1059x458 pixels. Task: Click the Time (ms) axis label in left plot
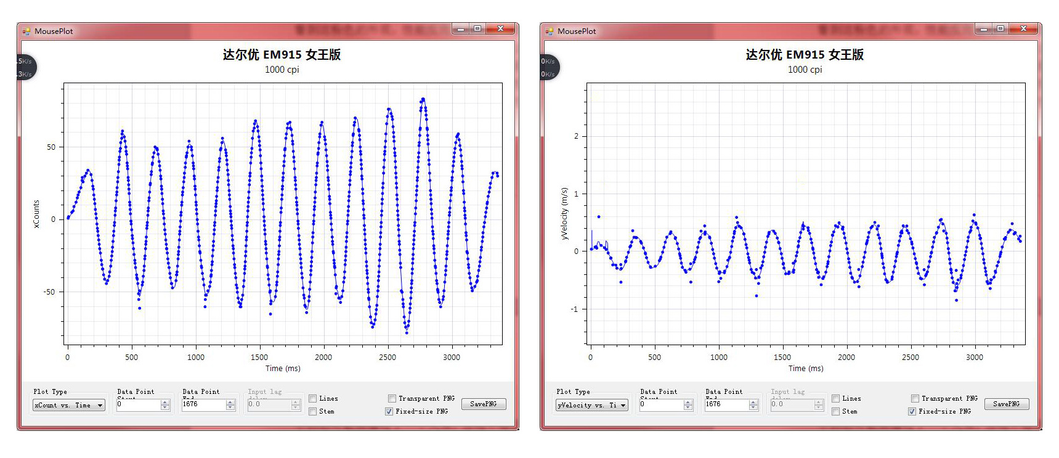[x=283, y=369]
